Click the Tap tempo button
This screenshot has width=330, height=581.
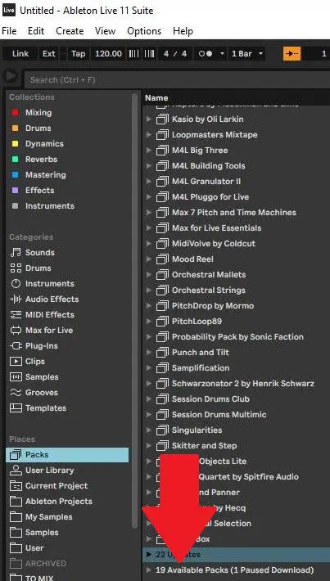pos(78,54)
